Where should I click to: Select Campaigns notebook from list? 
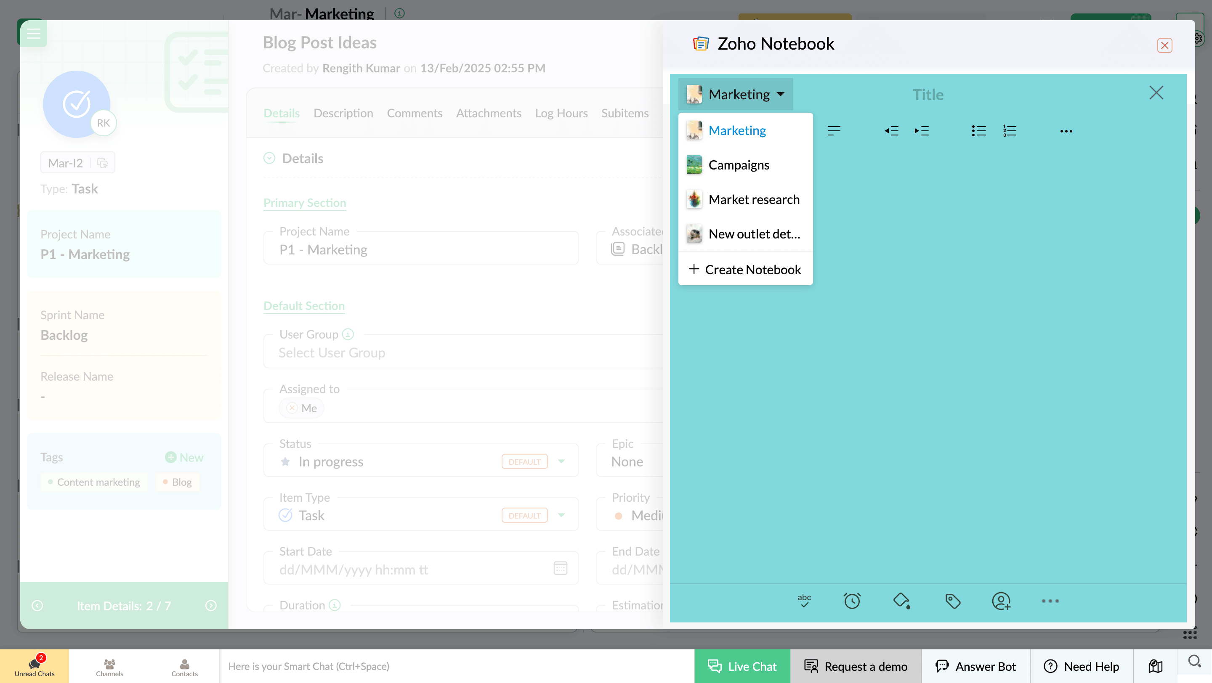click(739, 165)
